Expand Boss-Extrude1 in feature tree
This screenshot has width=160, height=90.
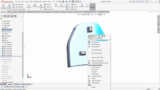click(1, 30)
